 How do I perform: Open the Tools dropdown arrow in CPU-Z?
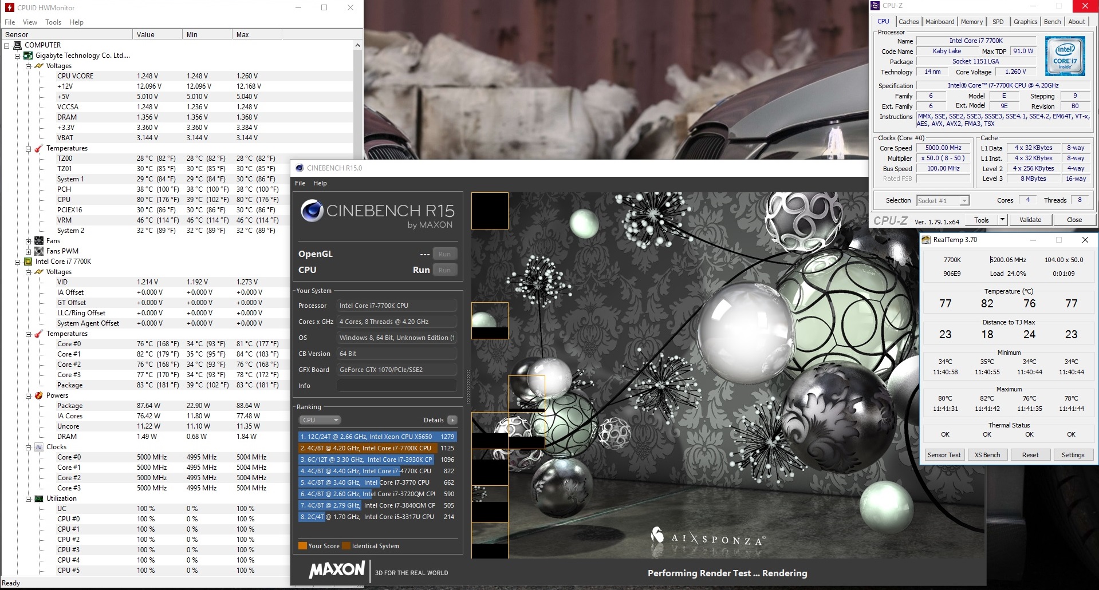1002,220
